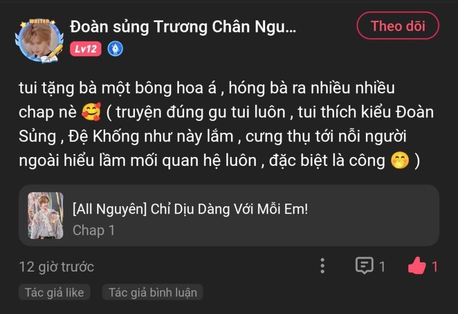The height and width of the screenshot is (314, 458).
Task: Toggle the red thumbs-up like icon
Action: click(x=417, y=265)
